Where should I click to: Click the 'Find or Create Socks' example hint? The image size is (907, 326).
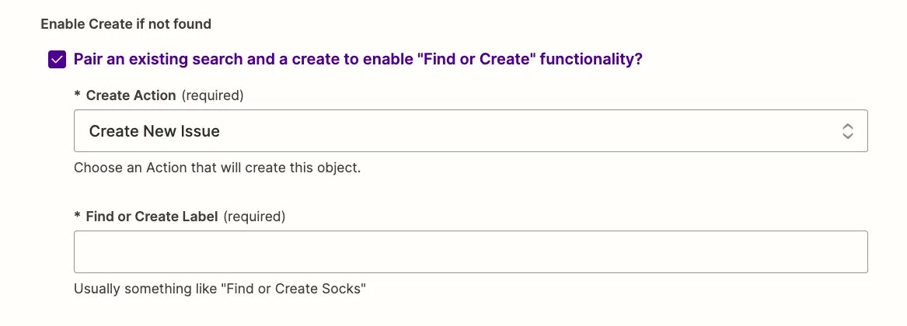pyautogui.click(x=221, y=289)
